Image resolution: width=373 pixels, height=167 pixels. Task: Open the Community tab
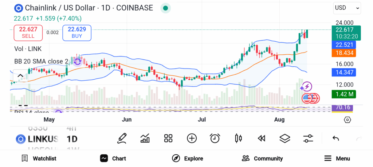click(x=262, y=158)
